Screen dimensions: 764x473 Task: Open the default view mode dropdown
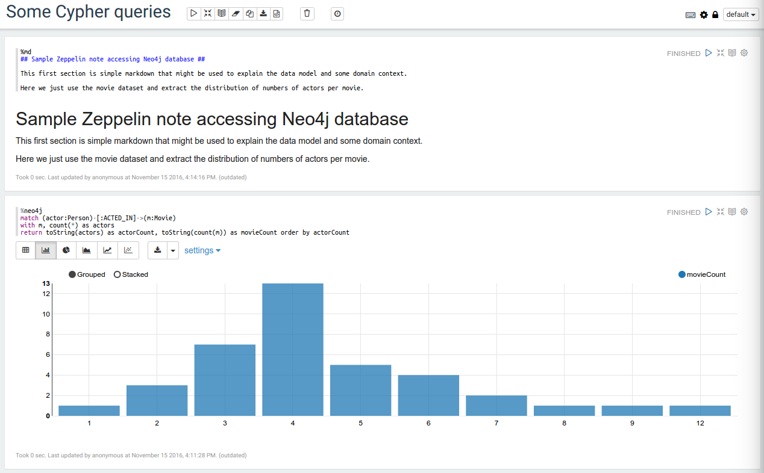pyautogui.click(x=741, y=14)
